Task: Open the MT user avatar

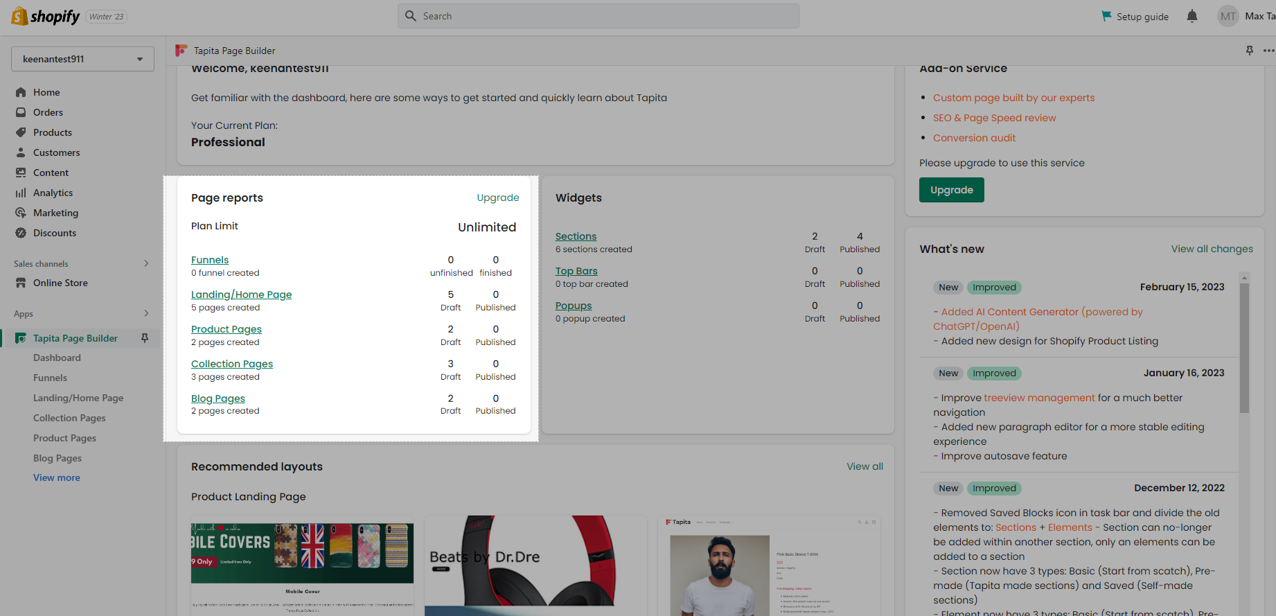Action: coord(1228,16)
